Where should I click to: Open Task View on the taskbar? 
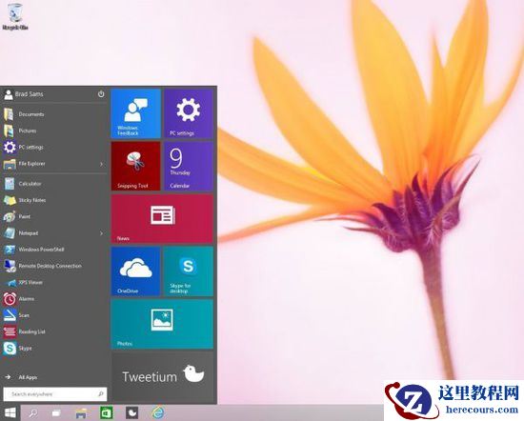click(56, 413)
